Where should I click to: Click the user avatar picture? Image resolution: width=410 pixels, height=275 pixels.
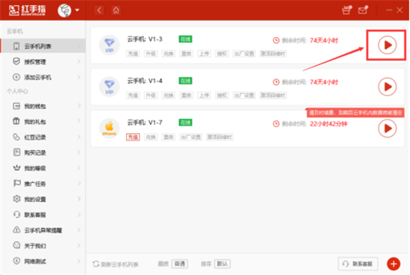click(64, 10)
